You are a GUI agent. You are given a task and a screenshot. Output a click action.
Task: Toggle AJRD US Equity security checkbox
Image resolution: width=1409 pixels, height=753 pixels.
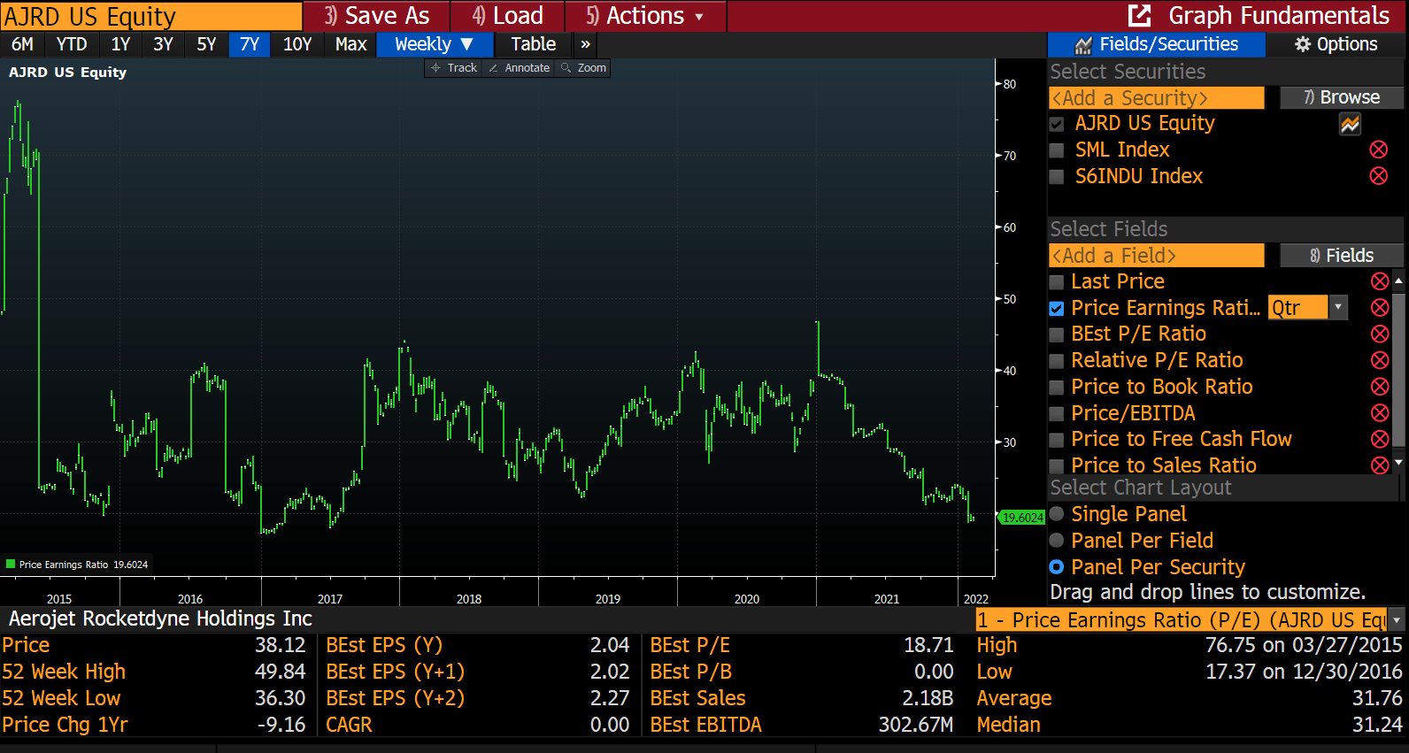pyautogui.click(x=1057, y=124)
